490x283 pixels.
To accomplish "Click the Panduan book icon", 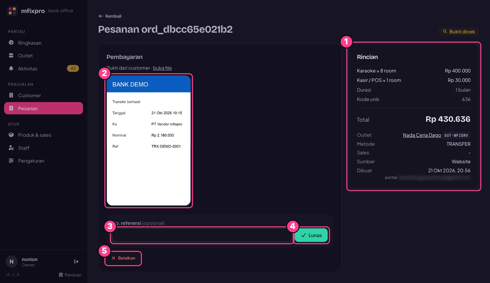I will [x=61, y=275].
